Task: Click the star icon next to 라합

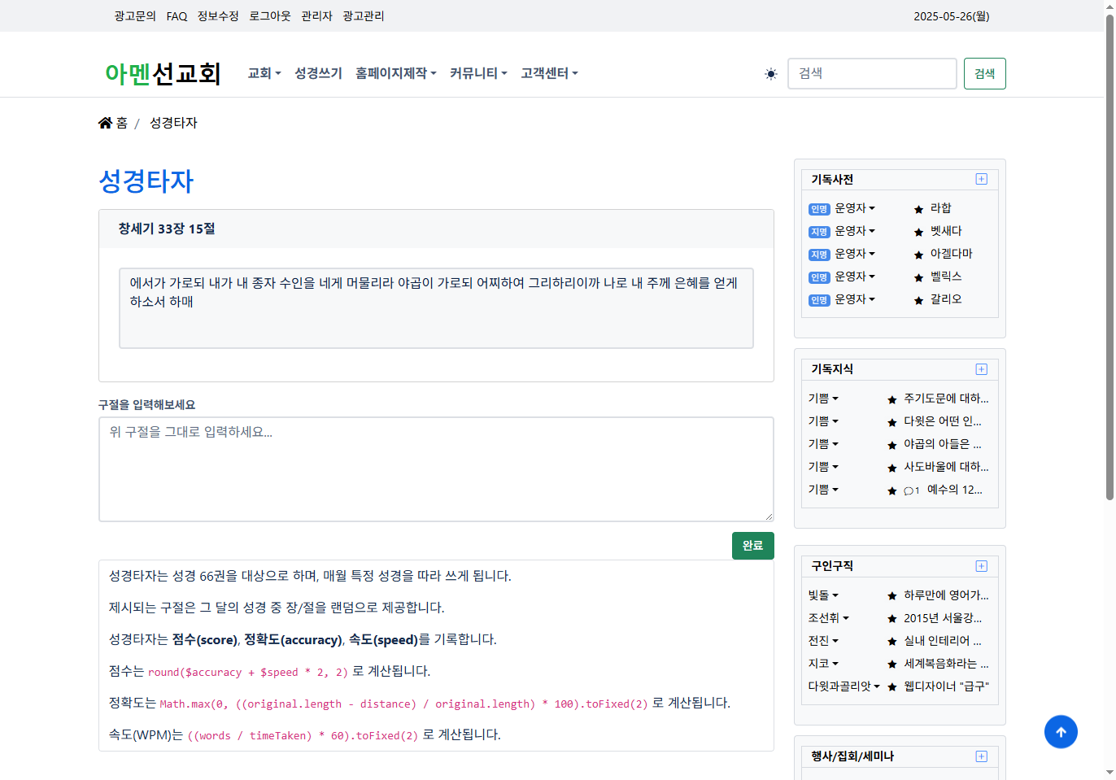Action: [x=918, y=209]
